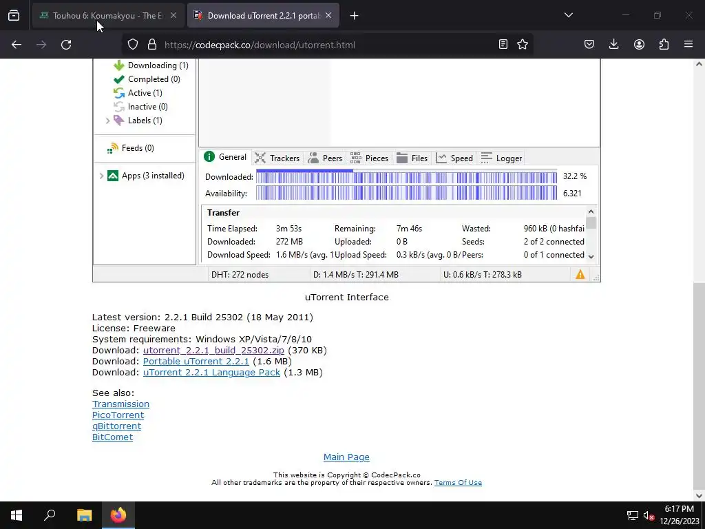
Task: Click the Firefox icon in the taskbar
Action: point(118,515)
